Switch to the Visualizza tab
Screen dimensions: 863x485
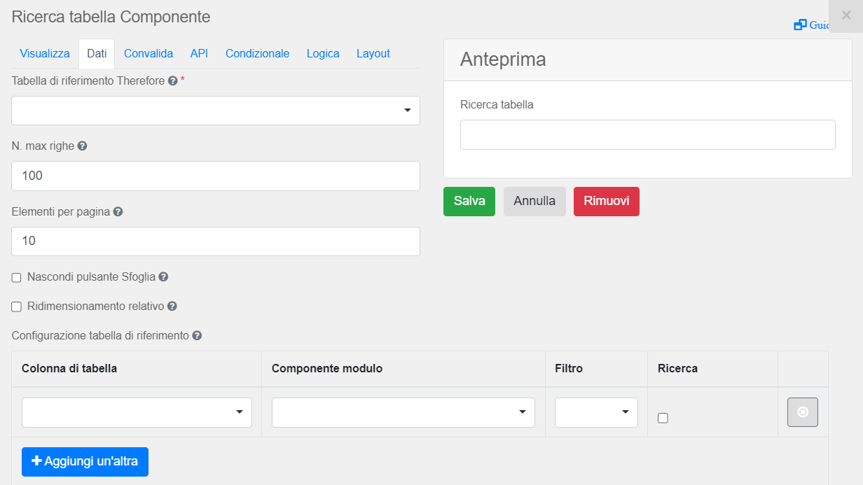pyautogui.click(x=45, y=54)
